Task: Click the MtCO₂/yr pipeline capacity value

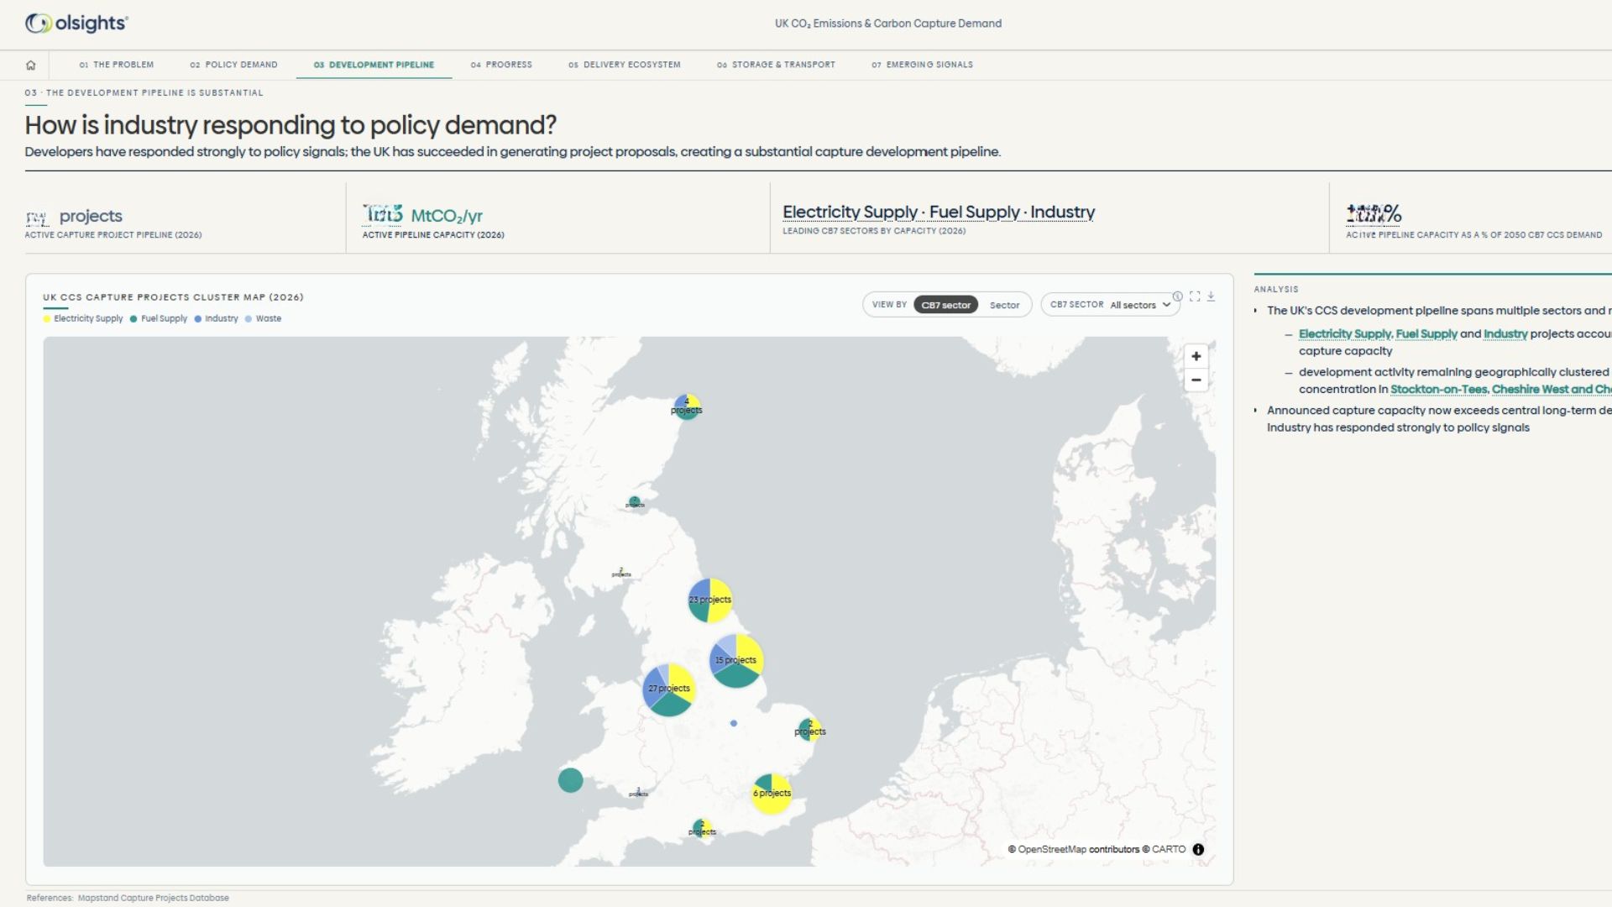Action: (x=422, y=215)
